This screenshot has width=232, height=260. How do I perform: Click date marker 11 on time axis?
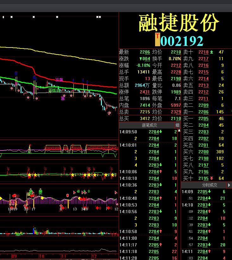[x=64, y=256]
